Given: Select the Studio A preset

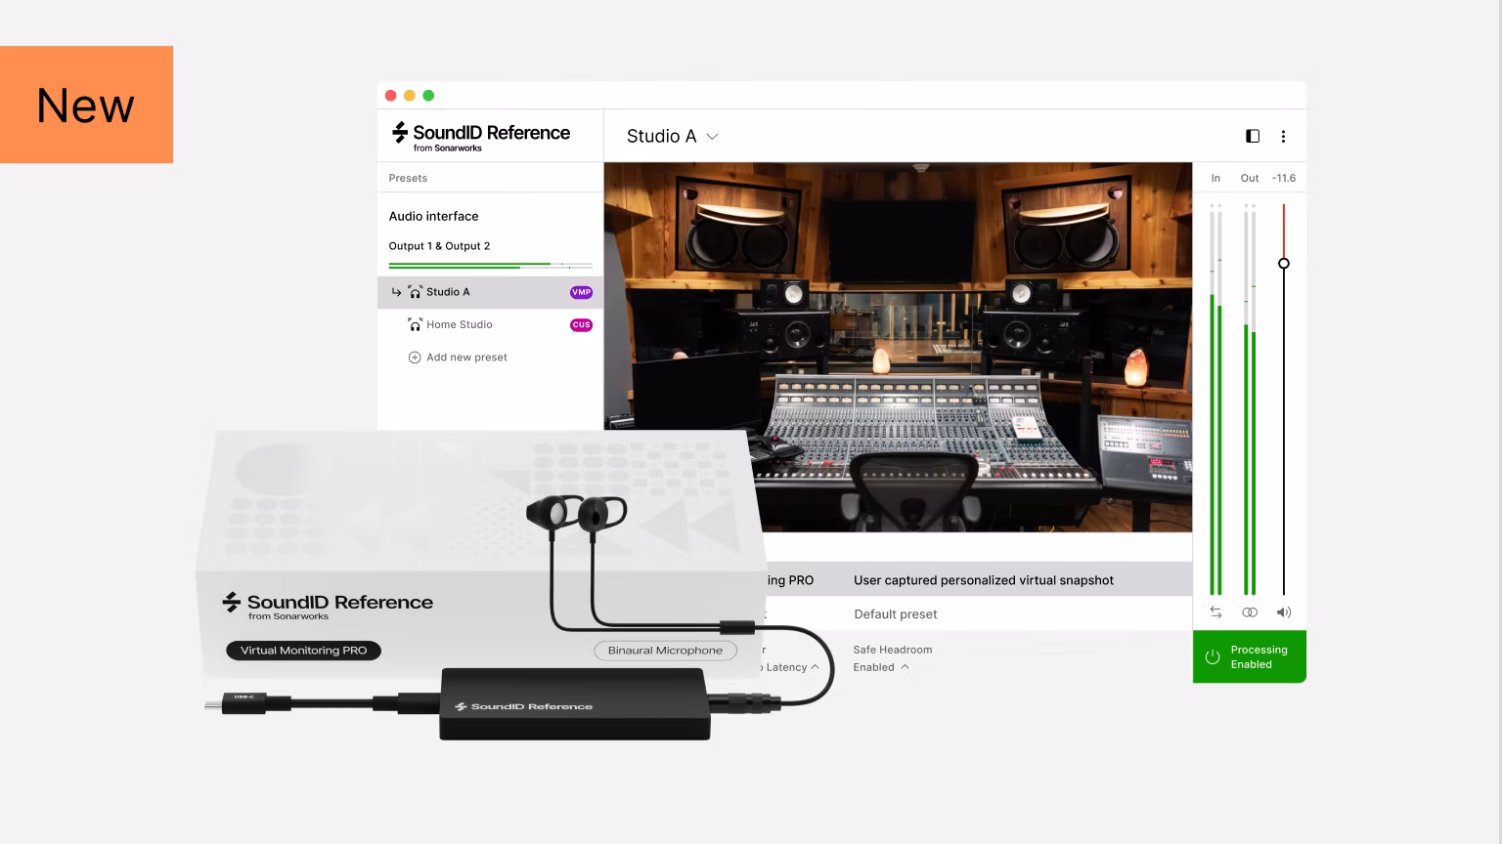Looking at the screenshot, I should 490,292.
